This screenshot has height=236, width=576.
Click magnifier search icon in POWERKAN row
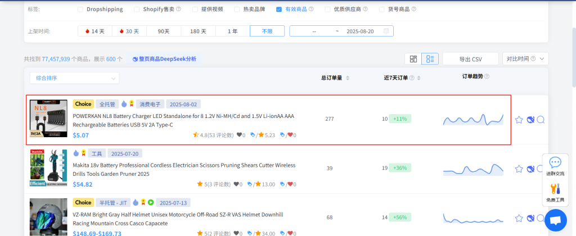(x=541, y=119)
